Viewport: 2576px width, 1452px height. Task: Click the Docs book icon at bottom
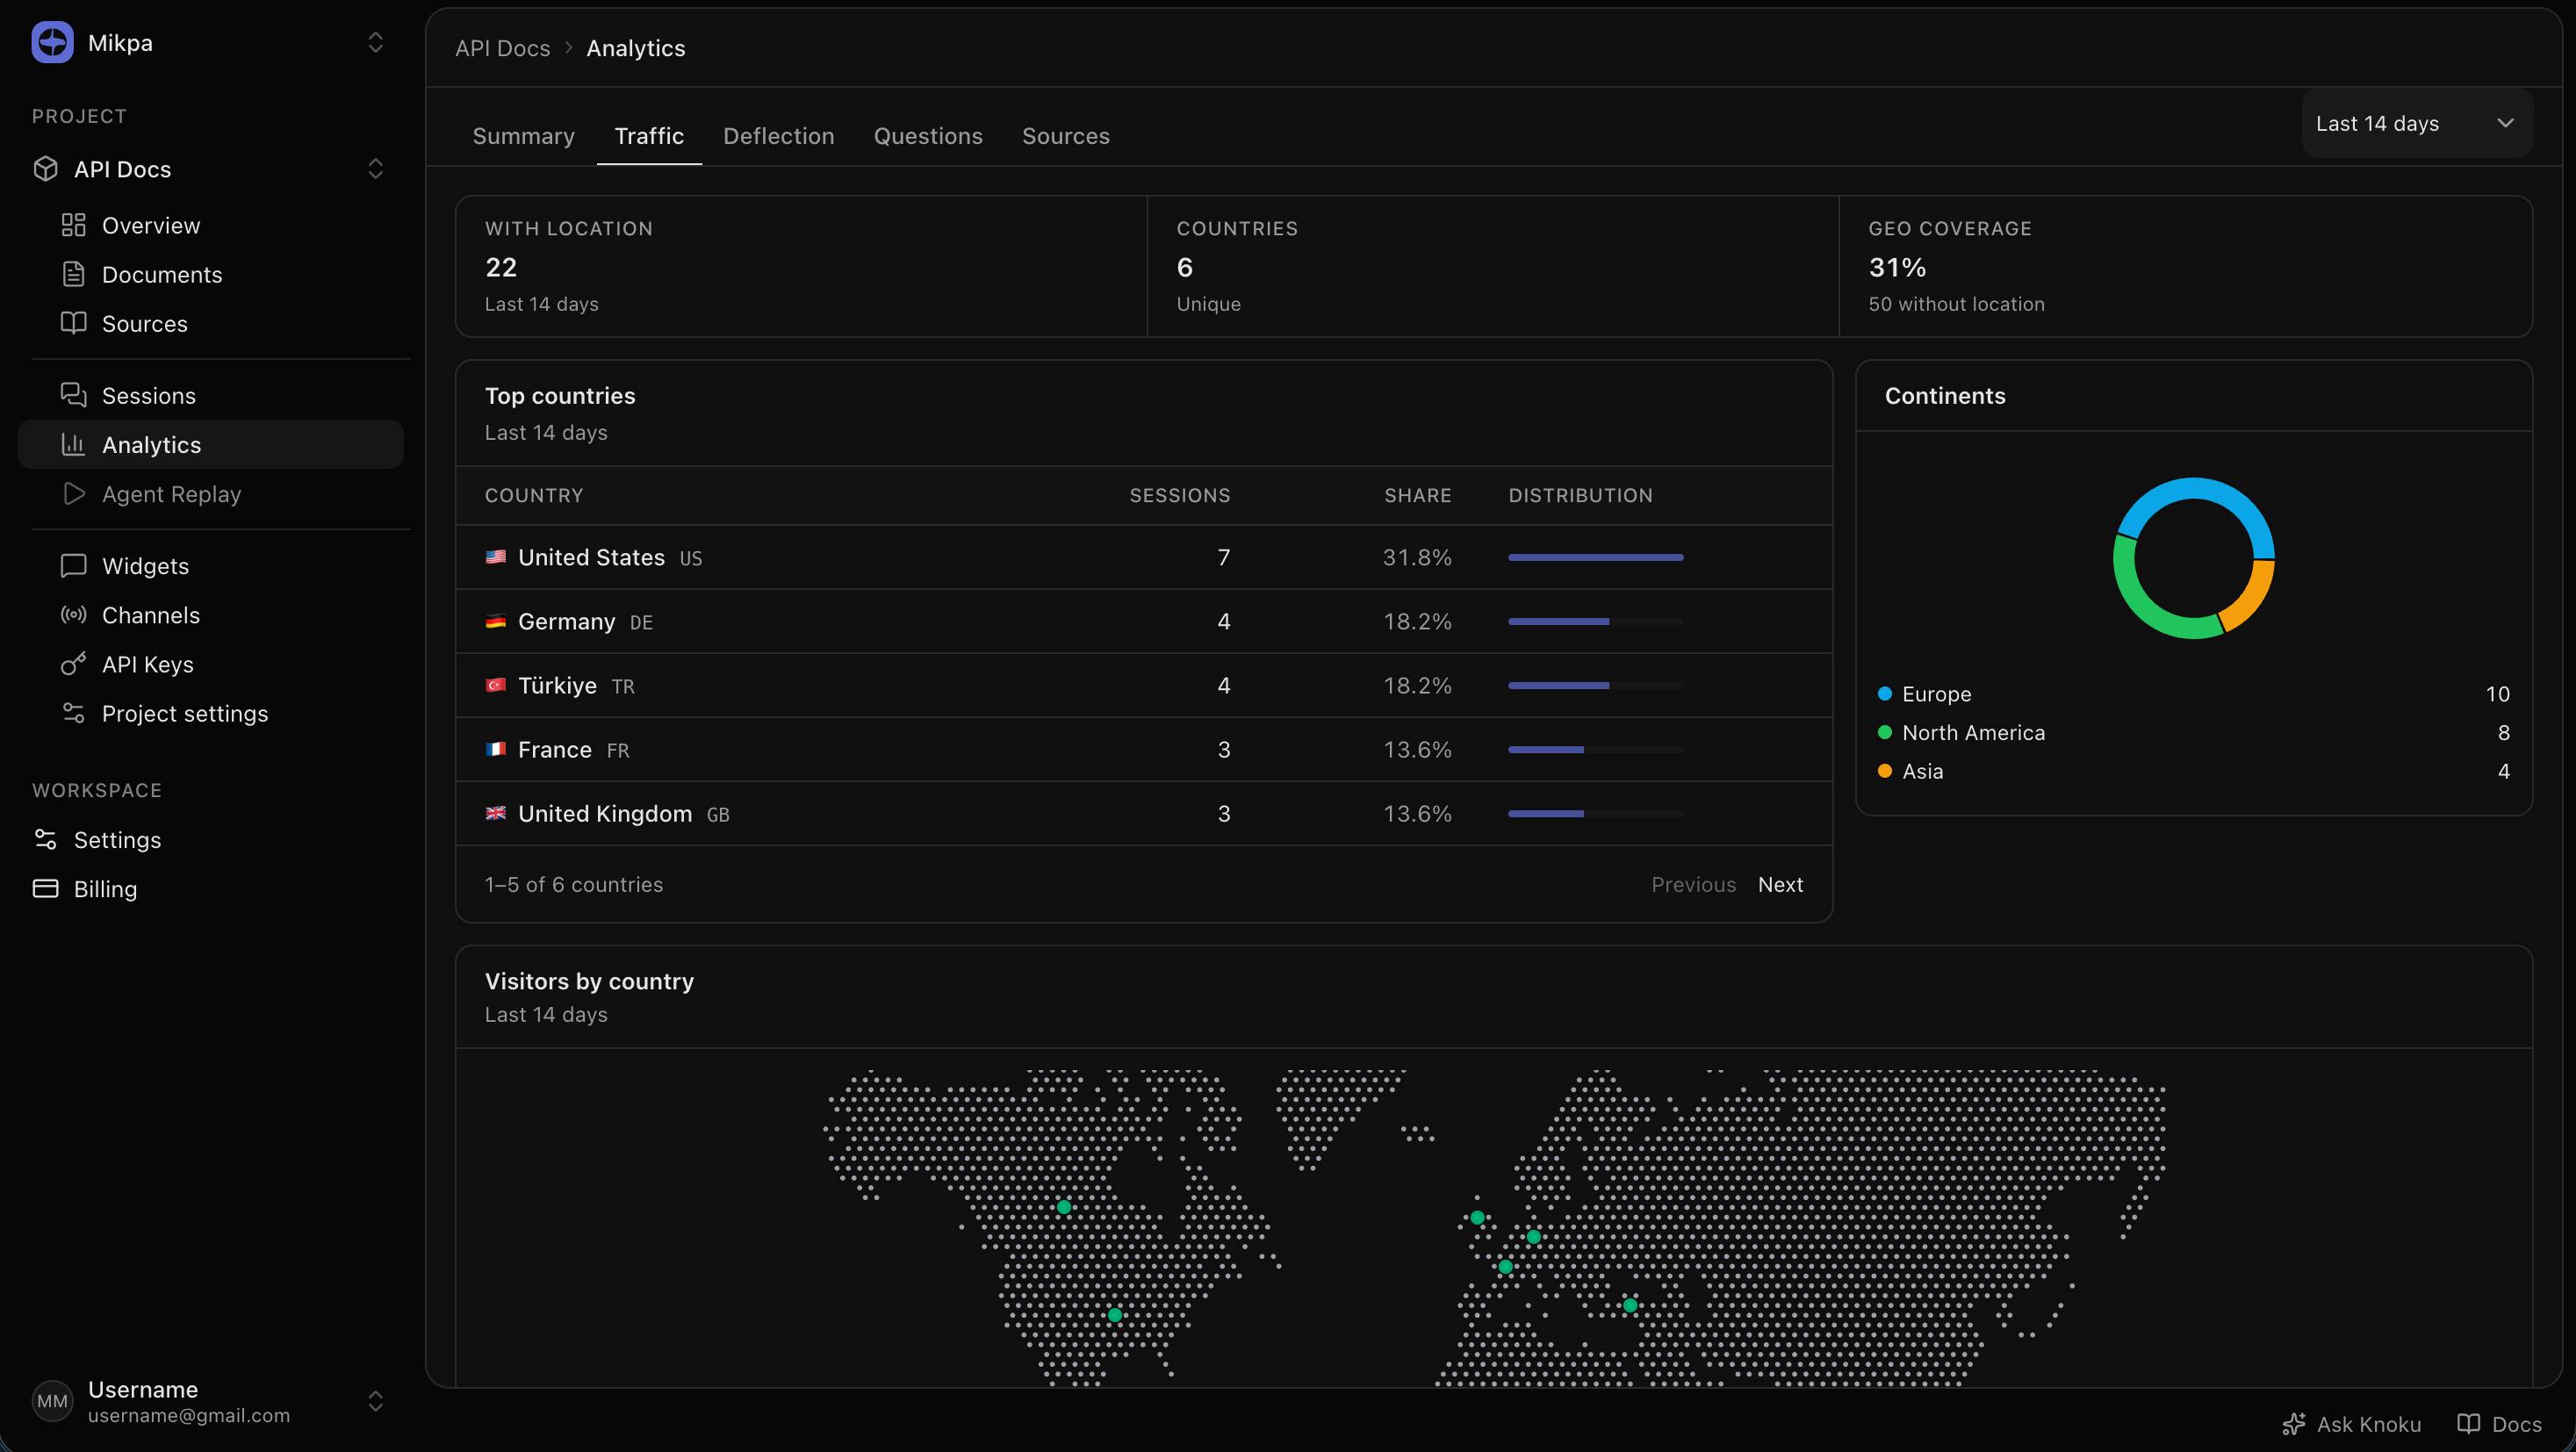[x=2468, y=1424]
